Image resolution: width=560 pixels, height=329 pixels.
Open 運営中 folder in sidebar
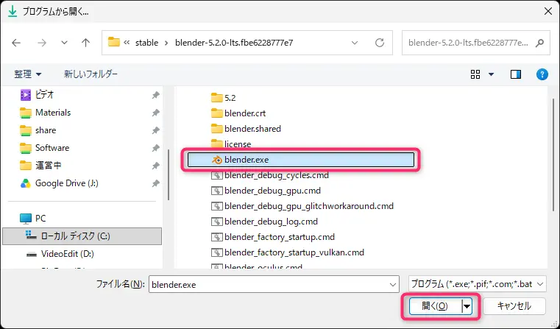[x=49, y=166]
